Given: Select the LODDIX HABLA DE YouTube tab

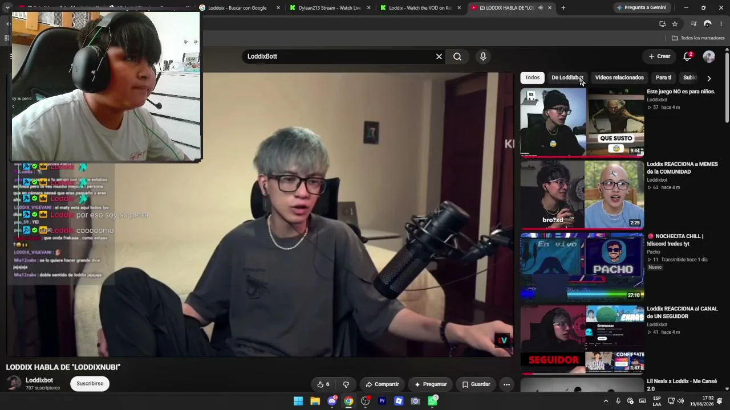Looking at the screenshot, I should [x=511, y=8].
